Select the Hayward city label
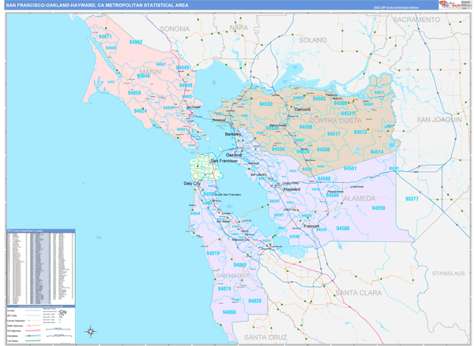This screenshot has height=346, width=474. pyautogui.click(x=293, y=190)
